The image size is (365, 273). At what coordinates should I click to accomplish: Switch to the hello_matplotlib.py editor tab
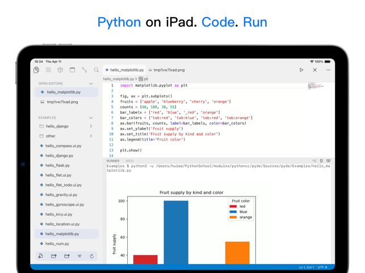[124, 70]
